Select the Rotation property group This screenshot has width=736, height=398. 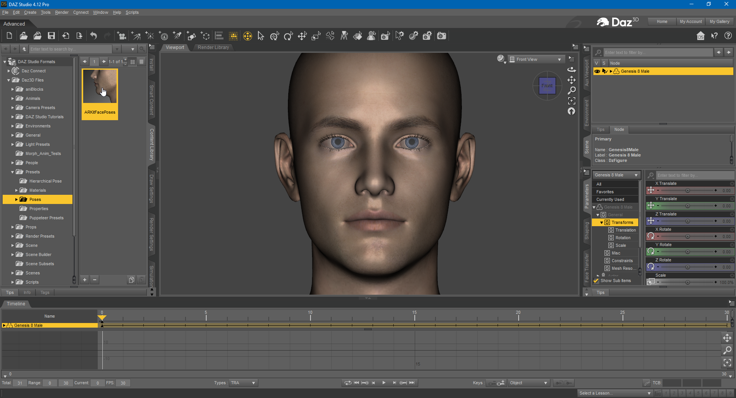(623, 238)
